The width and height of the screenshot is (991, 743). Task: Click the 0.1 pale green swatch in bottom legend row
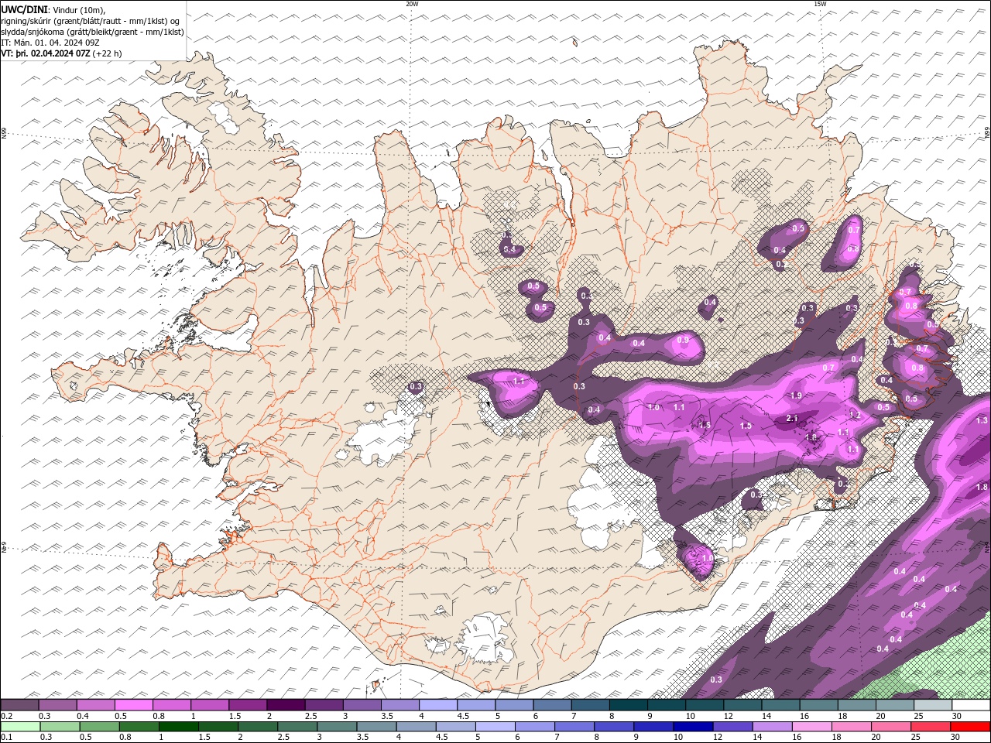click(x=20, y=727)
